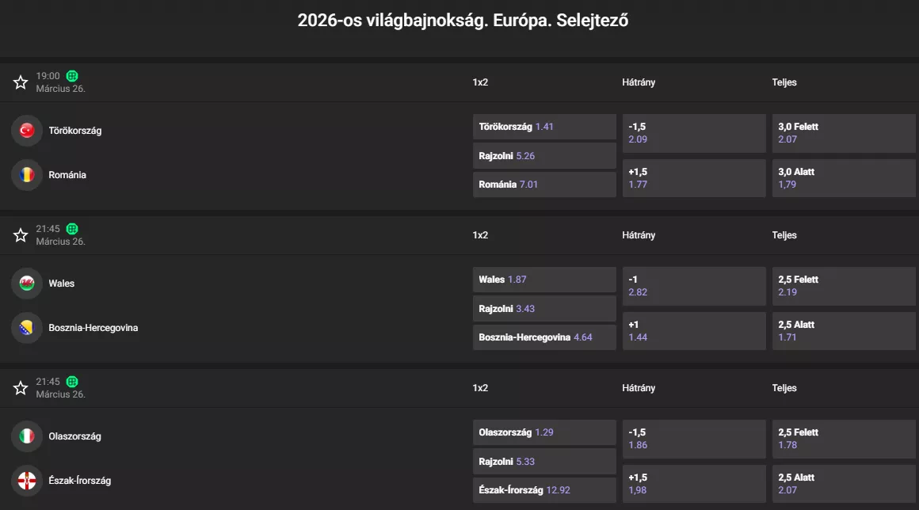
Task: Click the Turkey flag icon
Action: [26, 130]
